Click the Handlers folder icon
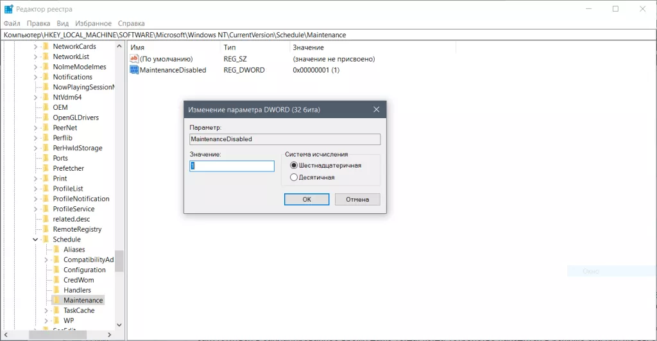 coord(56,290)
